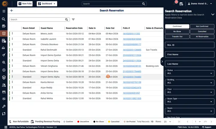Open the guests people sidebar icon
This screenshot has height=129, width=216.
[4, 85]
